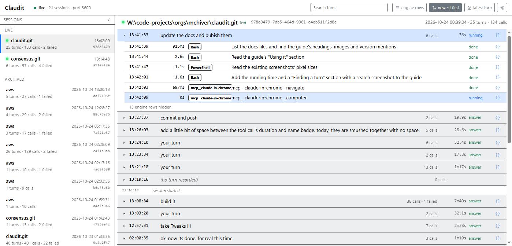Open raw JSON for 13:21:18 turn
The image size is (512, 246).
click(497, 167)
